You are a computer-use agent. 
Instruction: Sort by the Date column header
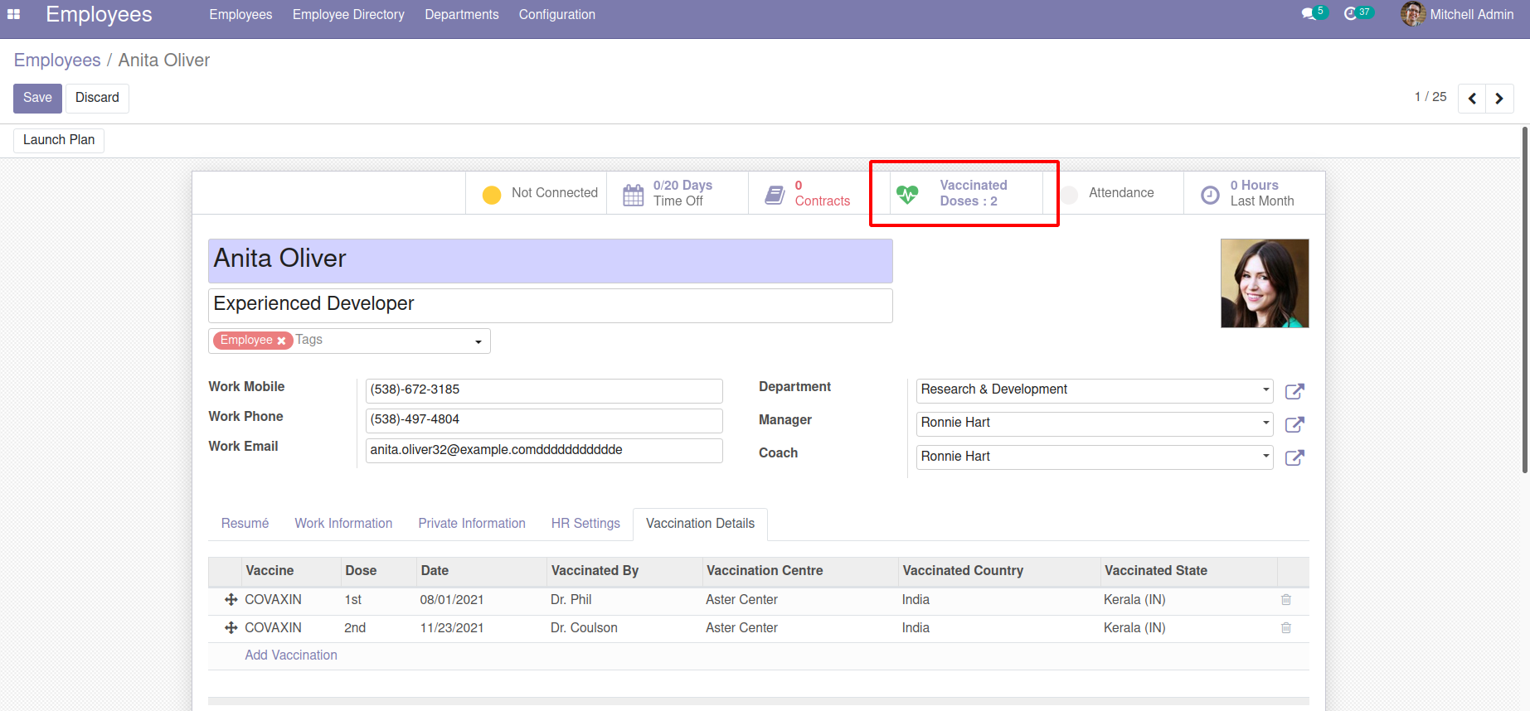coord(481,571)
